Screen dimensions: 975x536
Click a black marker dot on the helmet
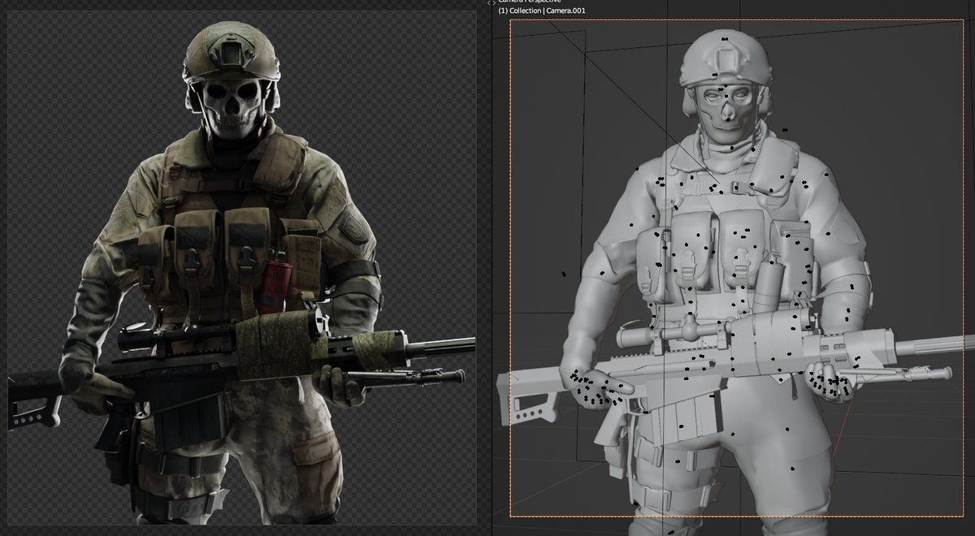723,41
